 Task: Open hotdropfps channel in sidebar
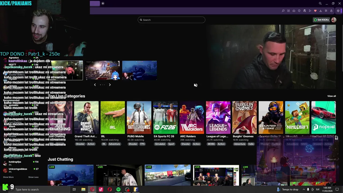[x=21, y=163]
